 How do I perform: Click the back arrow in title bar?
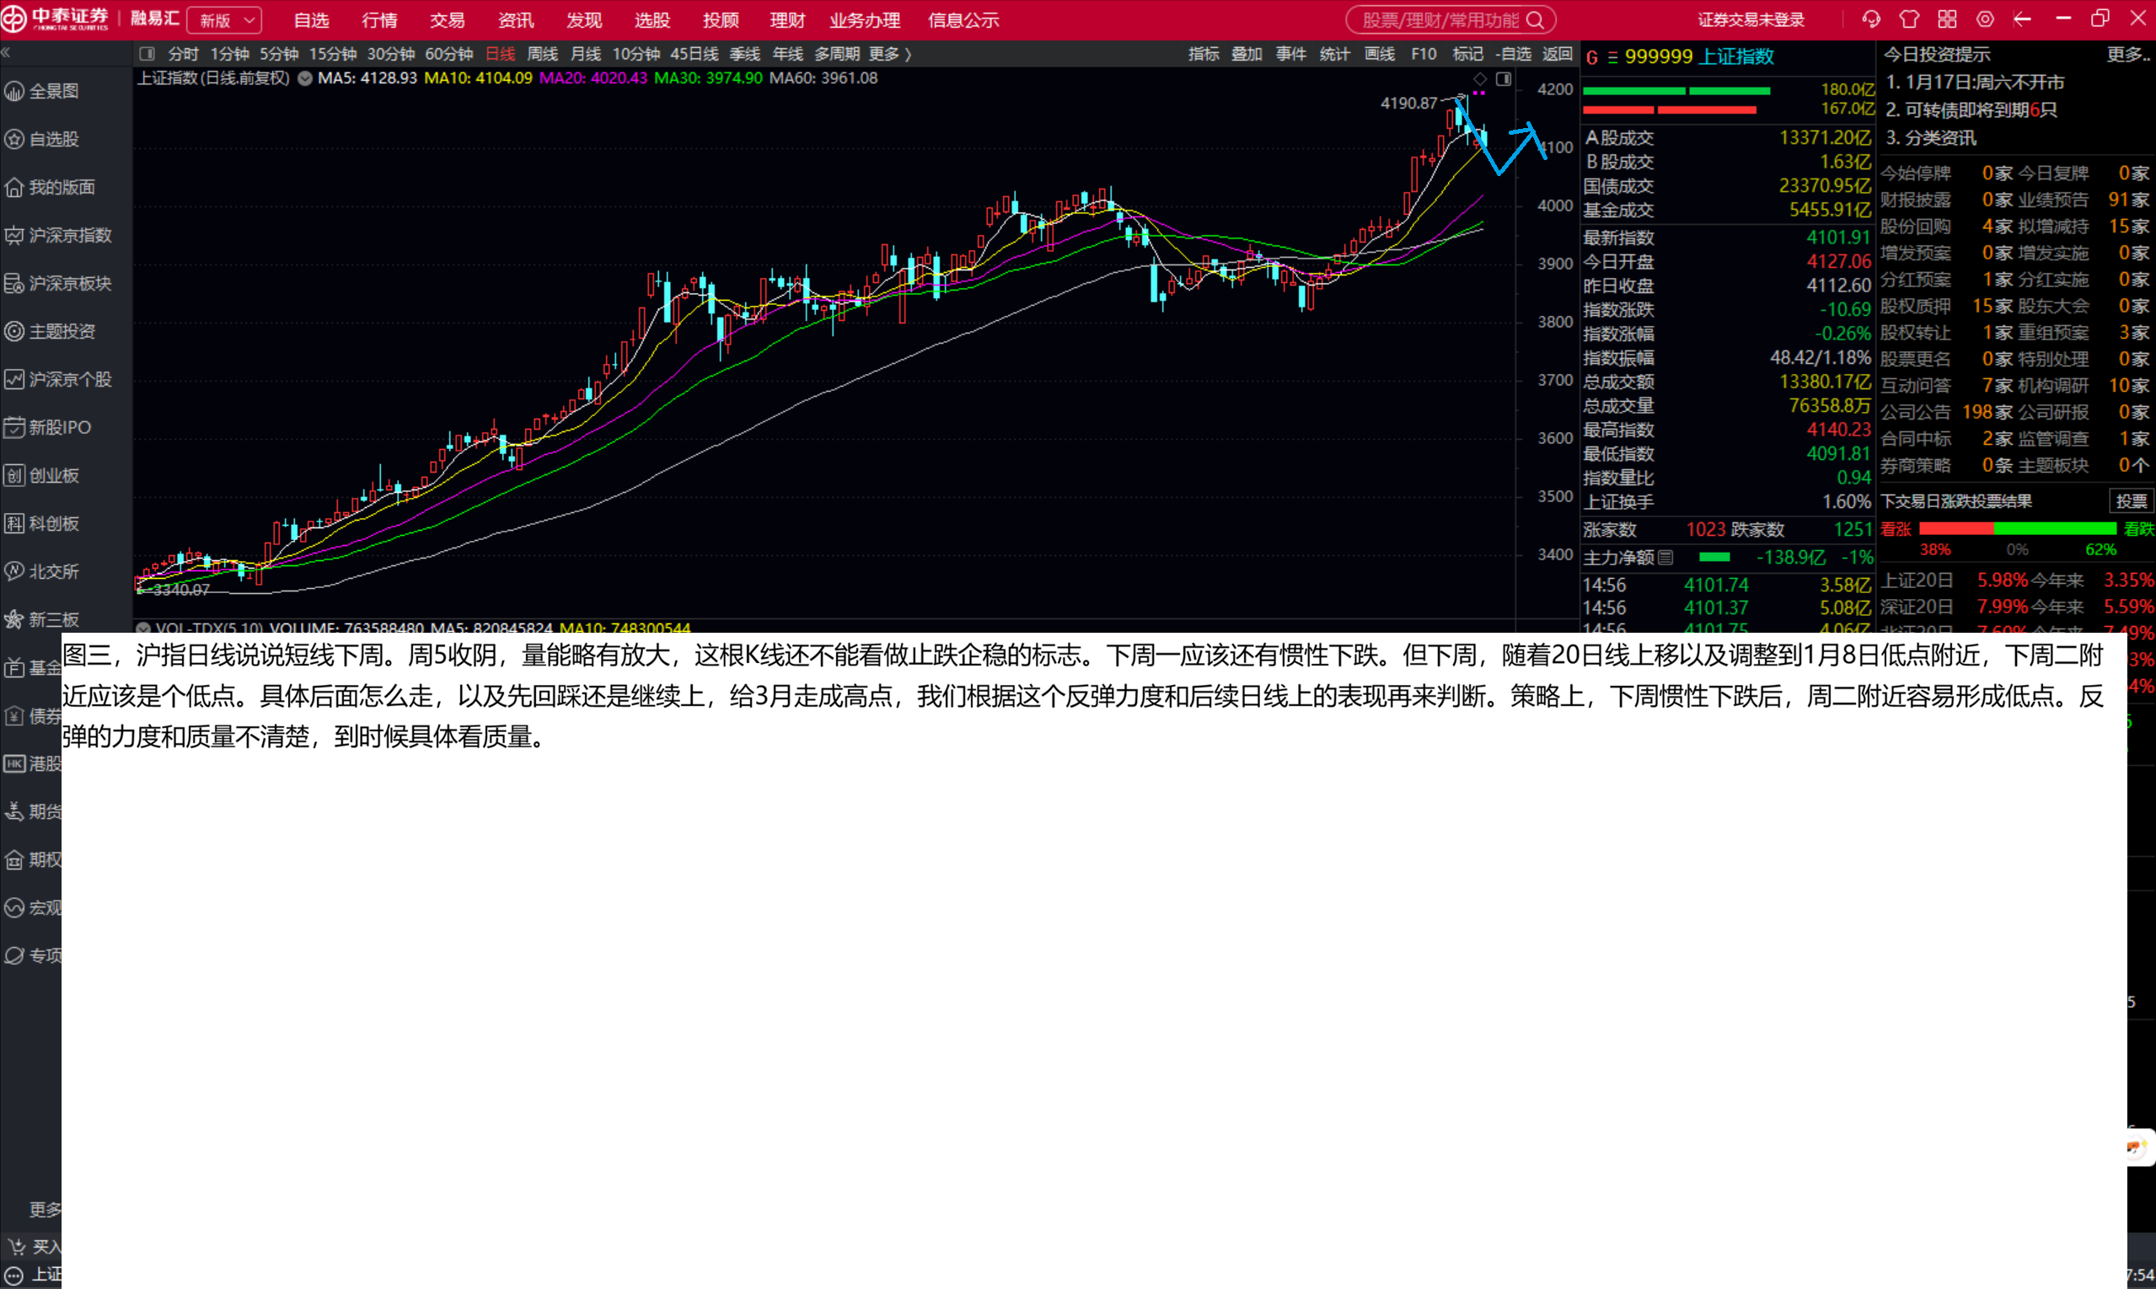pyautogui.click(x=2022, y=19)
